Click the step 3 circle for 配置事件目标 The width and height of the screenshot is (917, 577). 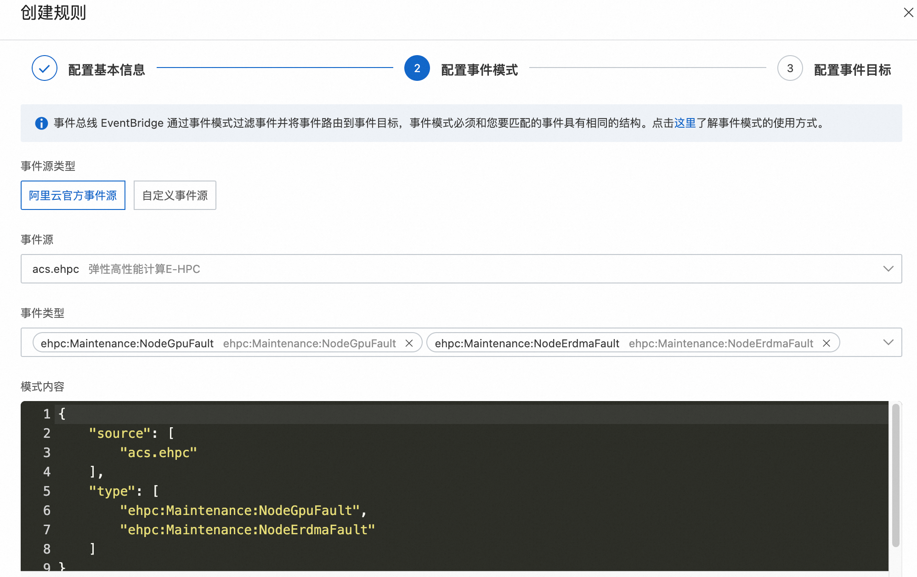point(790,68)
